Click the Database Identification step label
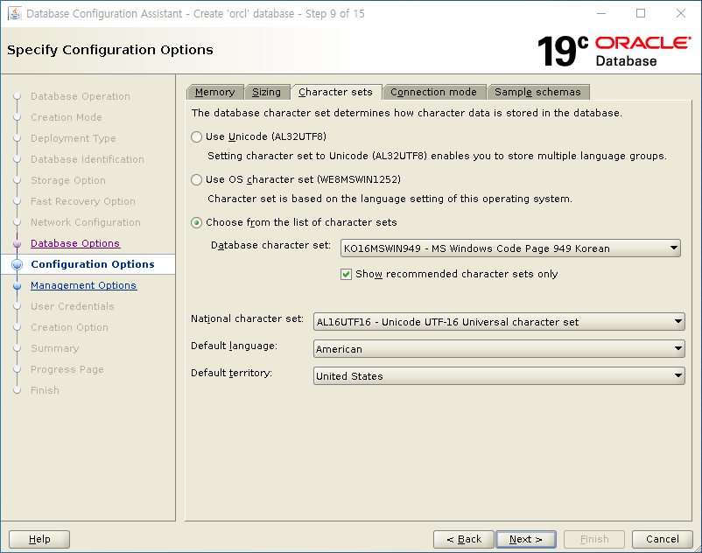 (88, 160)
